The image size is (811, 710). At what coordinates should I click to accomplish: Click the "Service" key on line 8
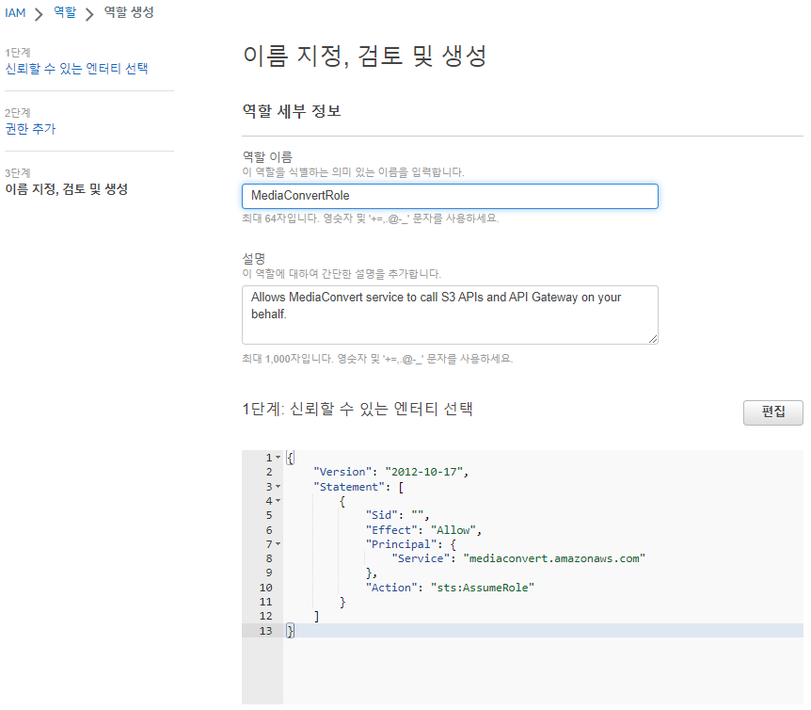(421, 558)
